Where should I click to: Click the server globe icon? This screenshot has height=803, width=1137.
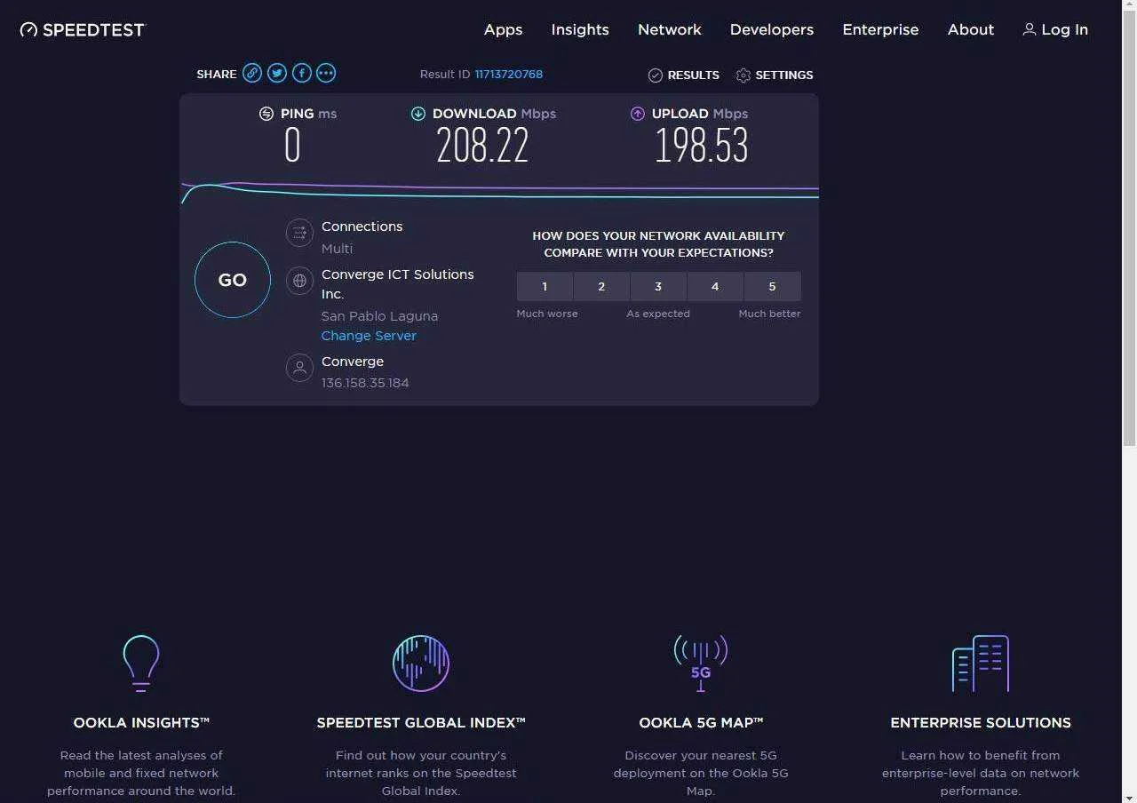coord(299,281)
